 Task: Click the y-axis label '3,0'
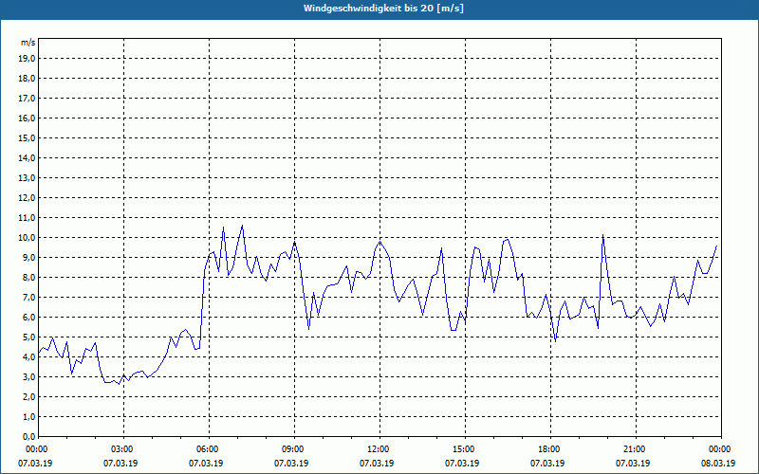coord(28,376)
